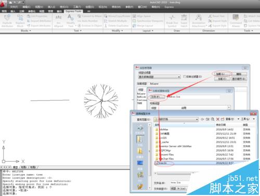
Task: Open the file type combo box
Action: [x=179, y=189]
